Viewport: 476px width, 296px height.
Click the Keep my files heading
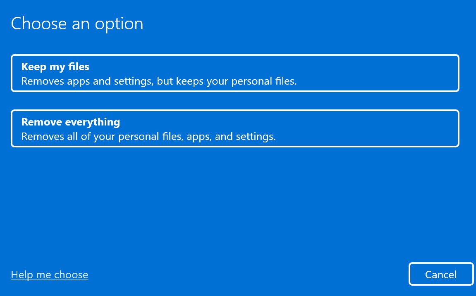[x=55, y=66]
